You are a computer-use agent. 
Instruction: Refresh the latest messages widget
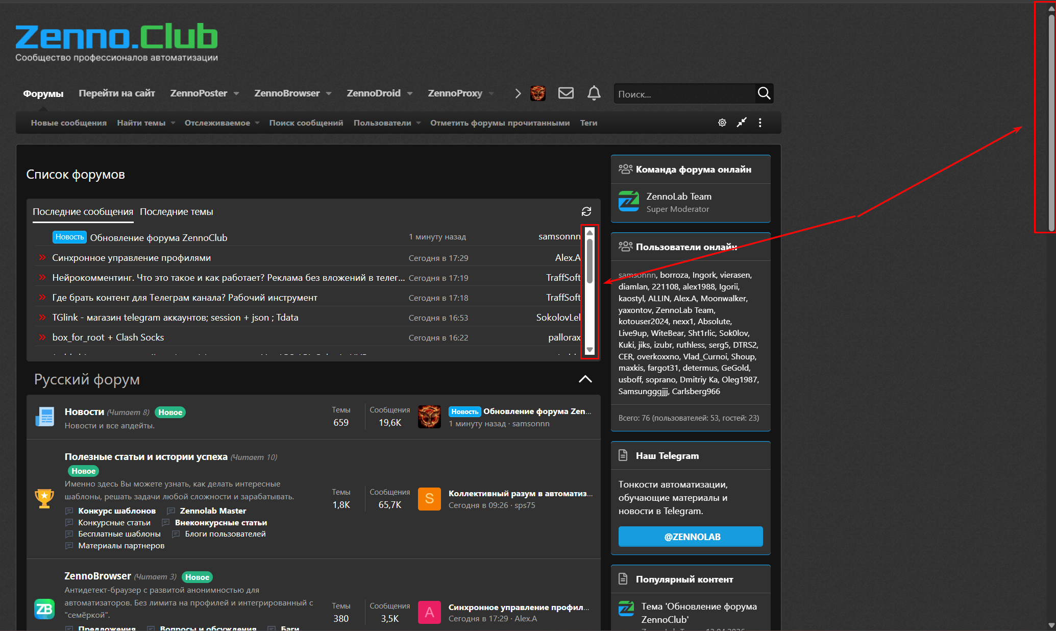pos(586,211)
